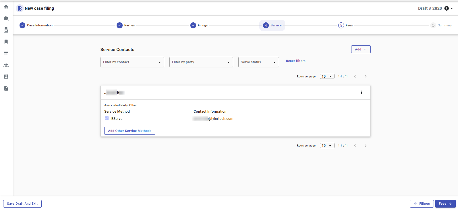Image resolution: width=458 pixels, height=211 pixels.
Task: Open the three-dot menu for the contact card
Action: pos(362,92)
